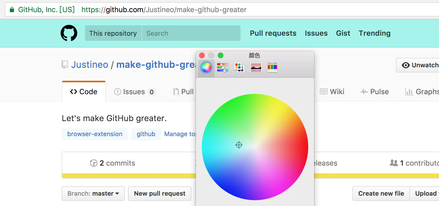The height and width of the screenshot is (206, 439).
Task: Click This repository search scope label
Action: [113, 33]
